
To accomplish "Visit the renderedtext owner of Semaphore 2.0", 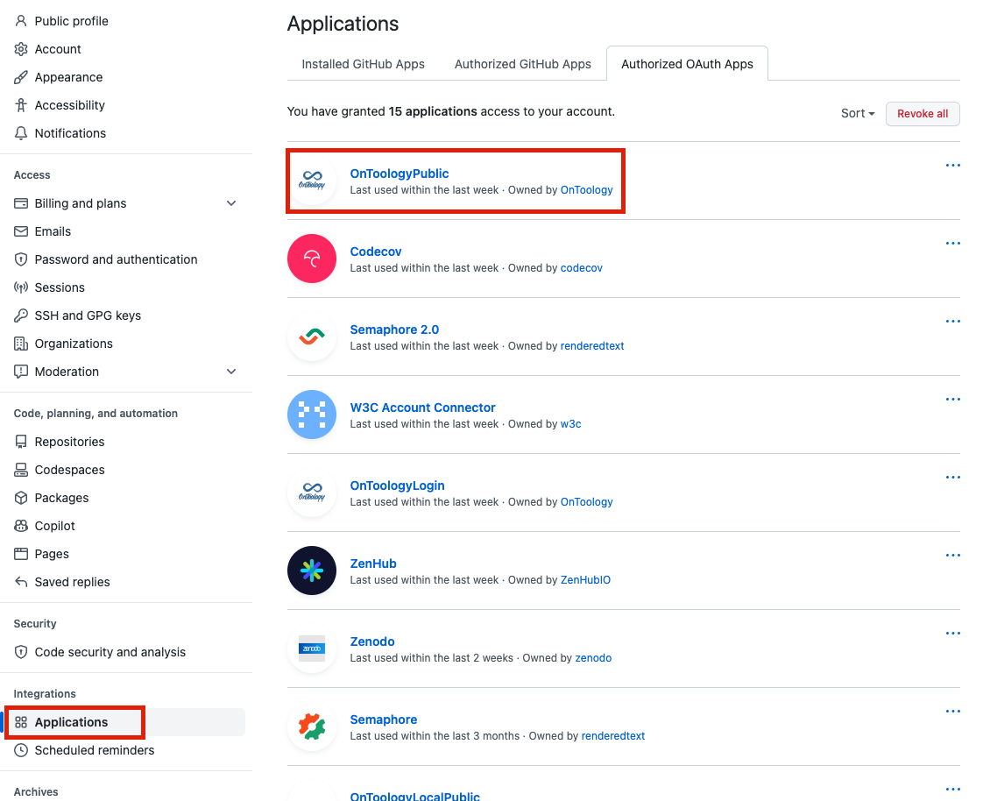I will (x=591, y=345).
